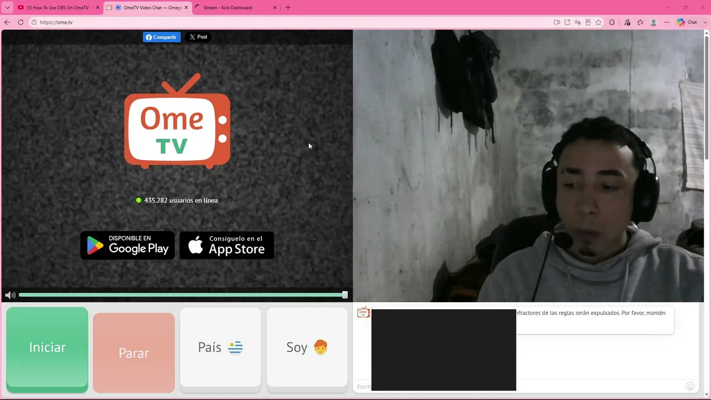Open Copilot Chat in the browser toolbar
711x400 pixels.
(x=687, y=22)
